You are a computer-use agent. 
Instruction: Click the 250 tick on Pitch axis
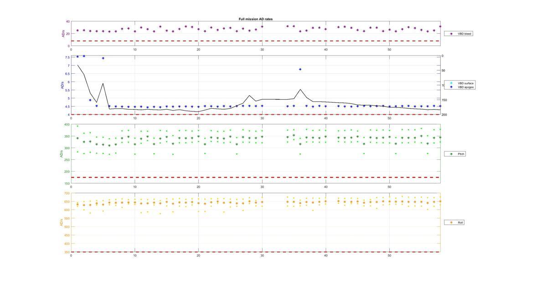(x=67, y=160)
